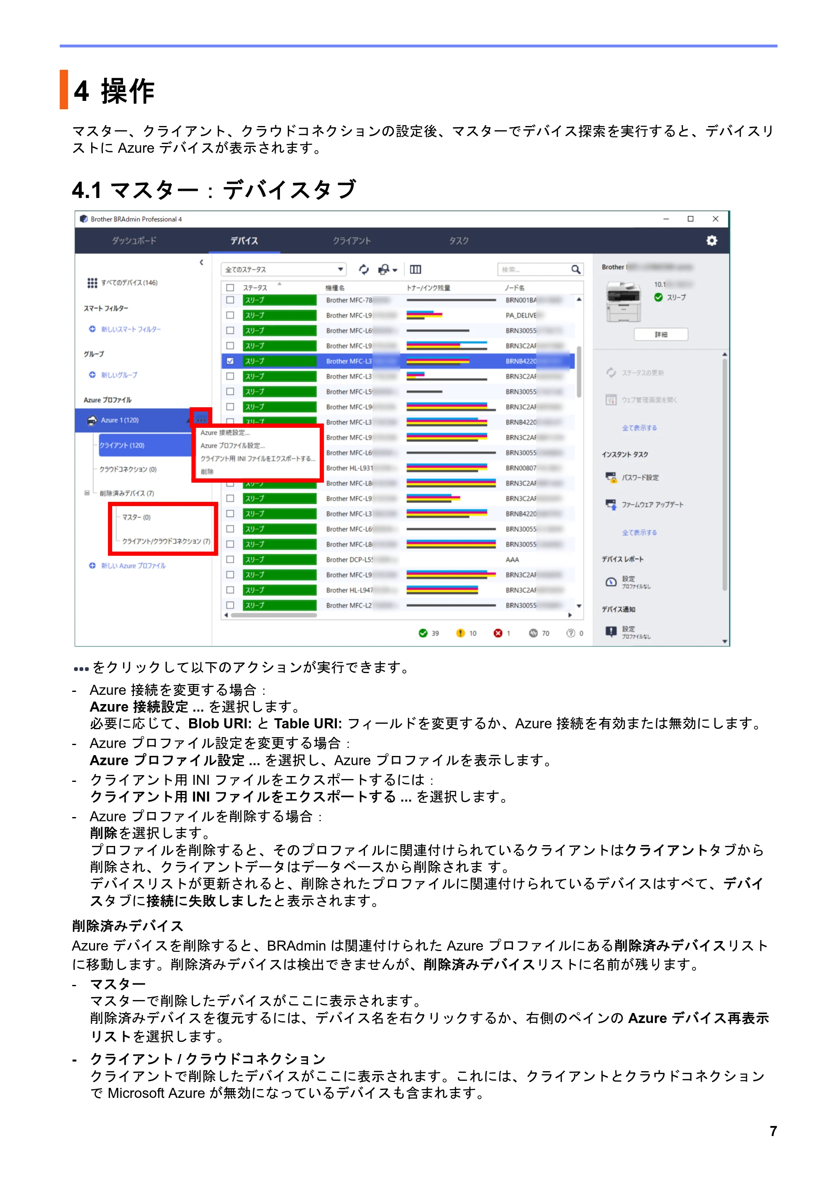The width and height of the screenshot is (837, 1185).
Task: Click the デバイス レポート settings icon
Action: (611, 582)
